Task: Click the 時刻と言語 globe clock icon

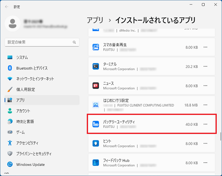Action: coord(10,121)
